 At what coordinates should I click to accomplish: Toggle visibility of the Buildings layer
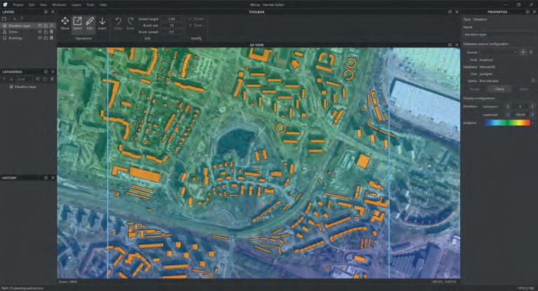point(39,38)
